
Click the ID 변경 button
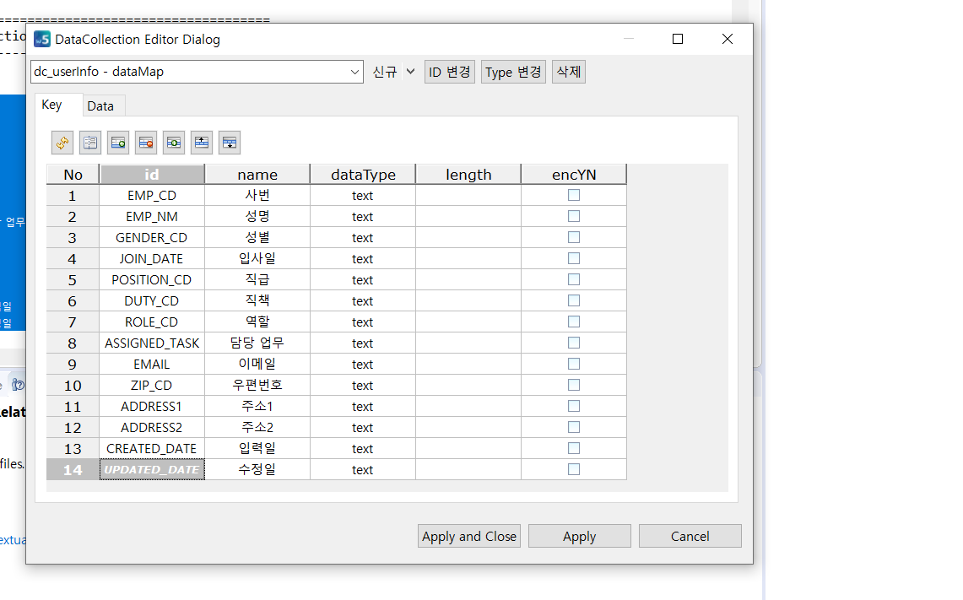point(450,72)
